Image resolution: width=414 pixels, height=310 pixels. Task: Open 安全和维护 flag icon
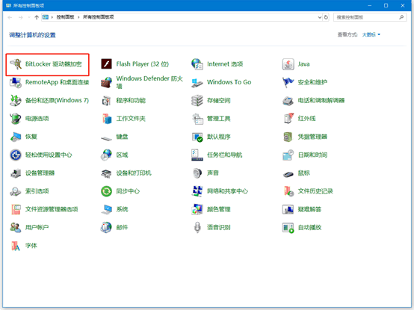(288, 82)
